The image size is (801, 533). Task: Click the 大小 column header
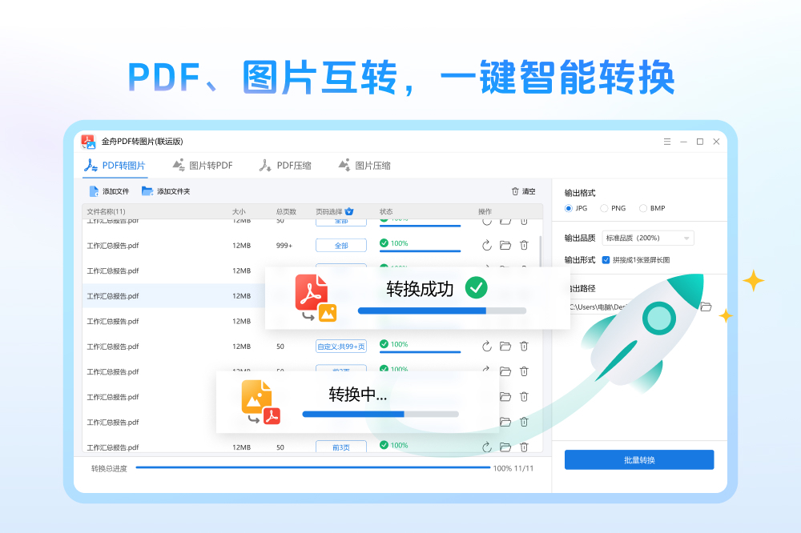239,211
